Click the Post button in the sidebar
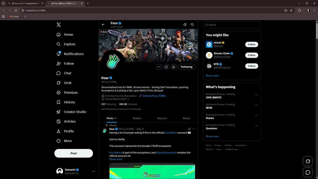Viewport: 318px width, 179px height. [74, 153]
